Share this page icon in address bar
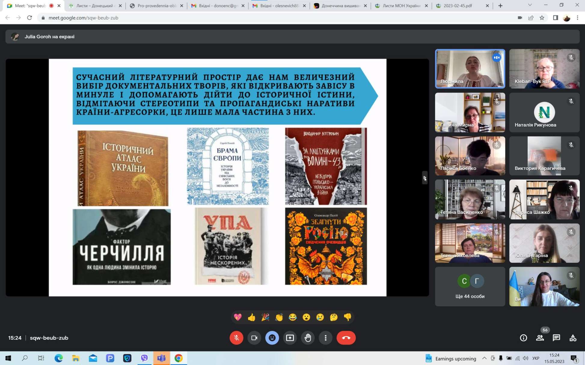 (531, 18)
